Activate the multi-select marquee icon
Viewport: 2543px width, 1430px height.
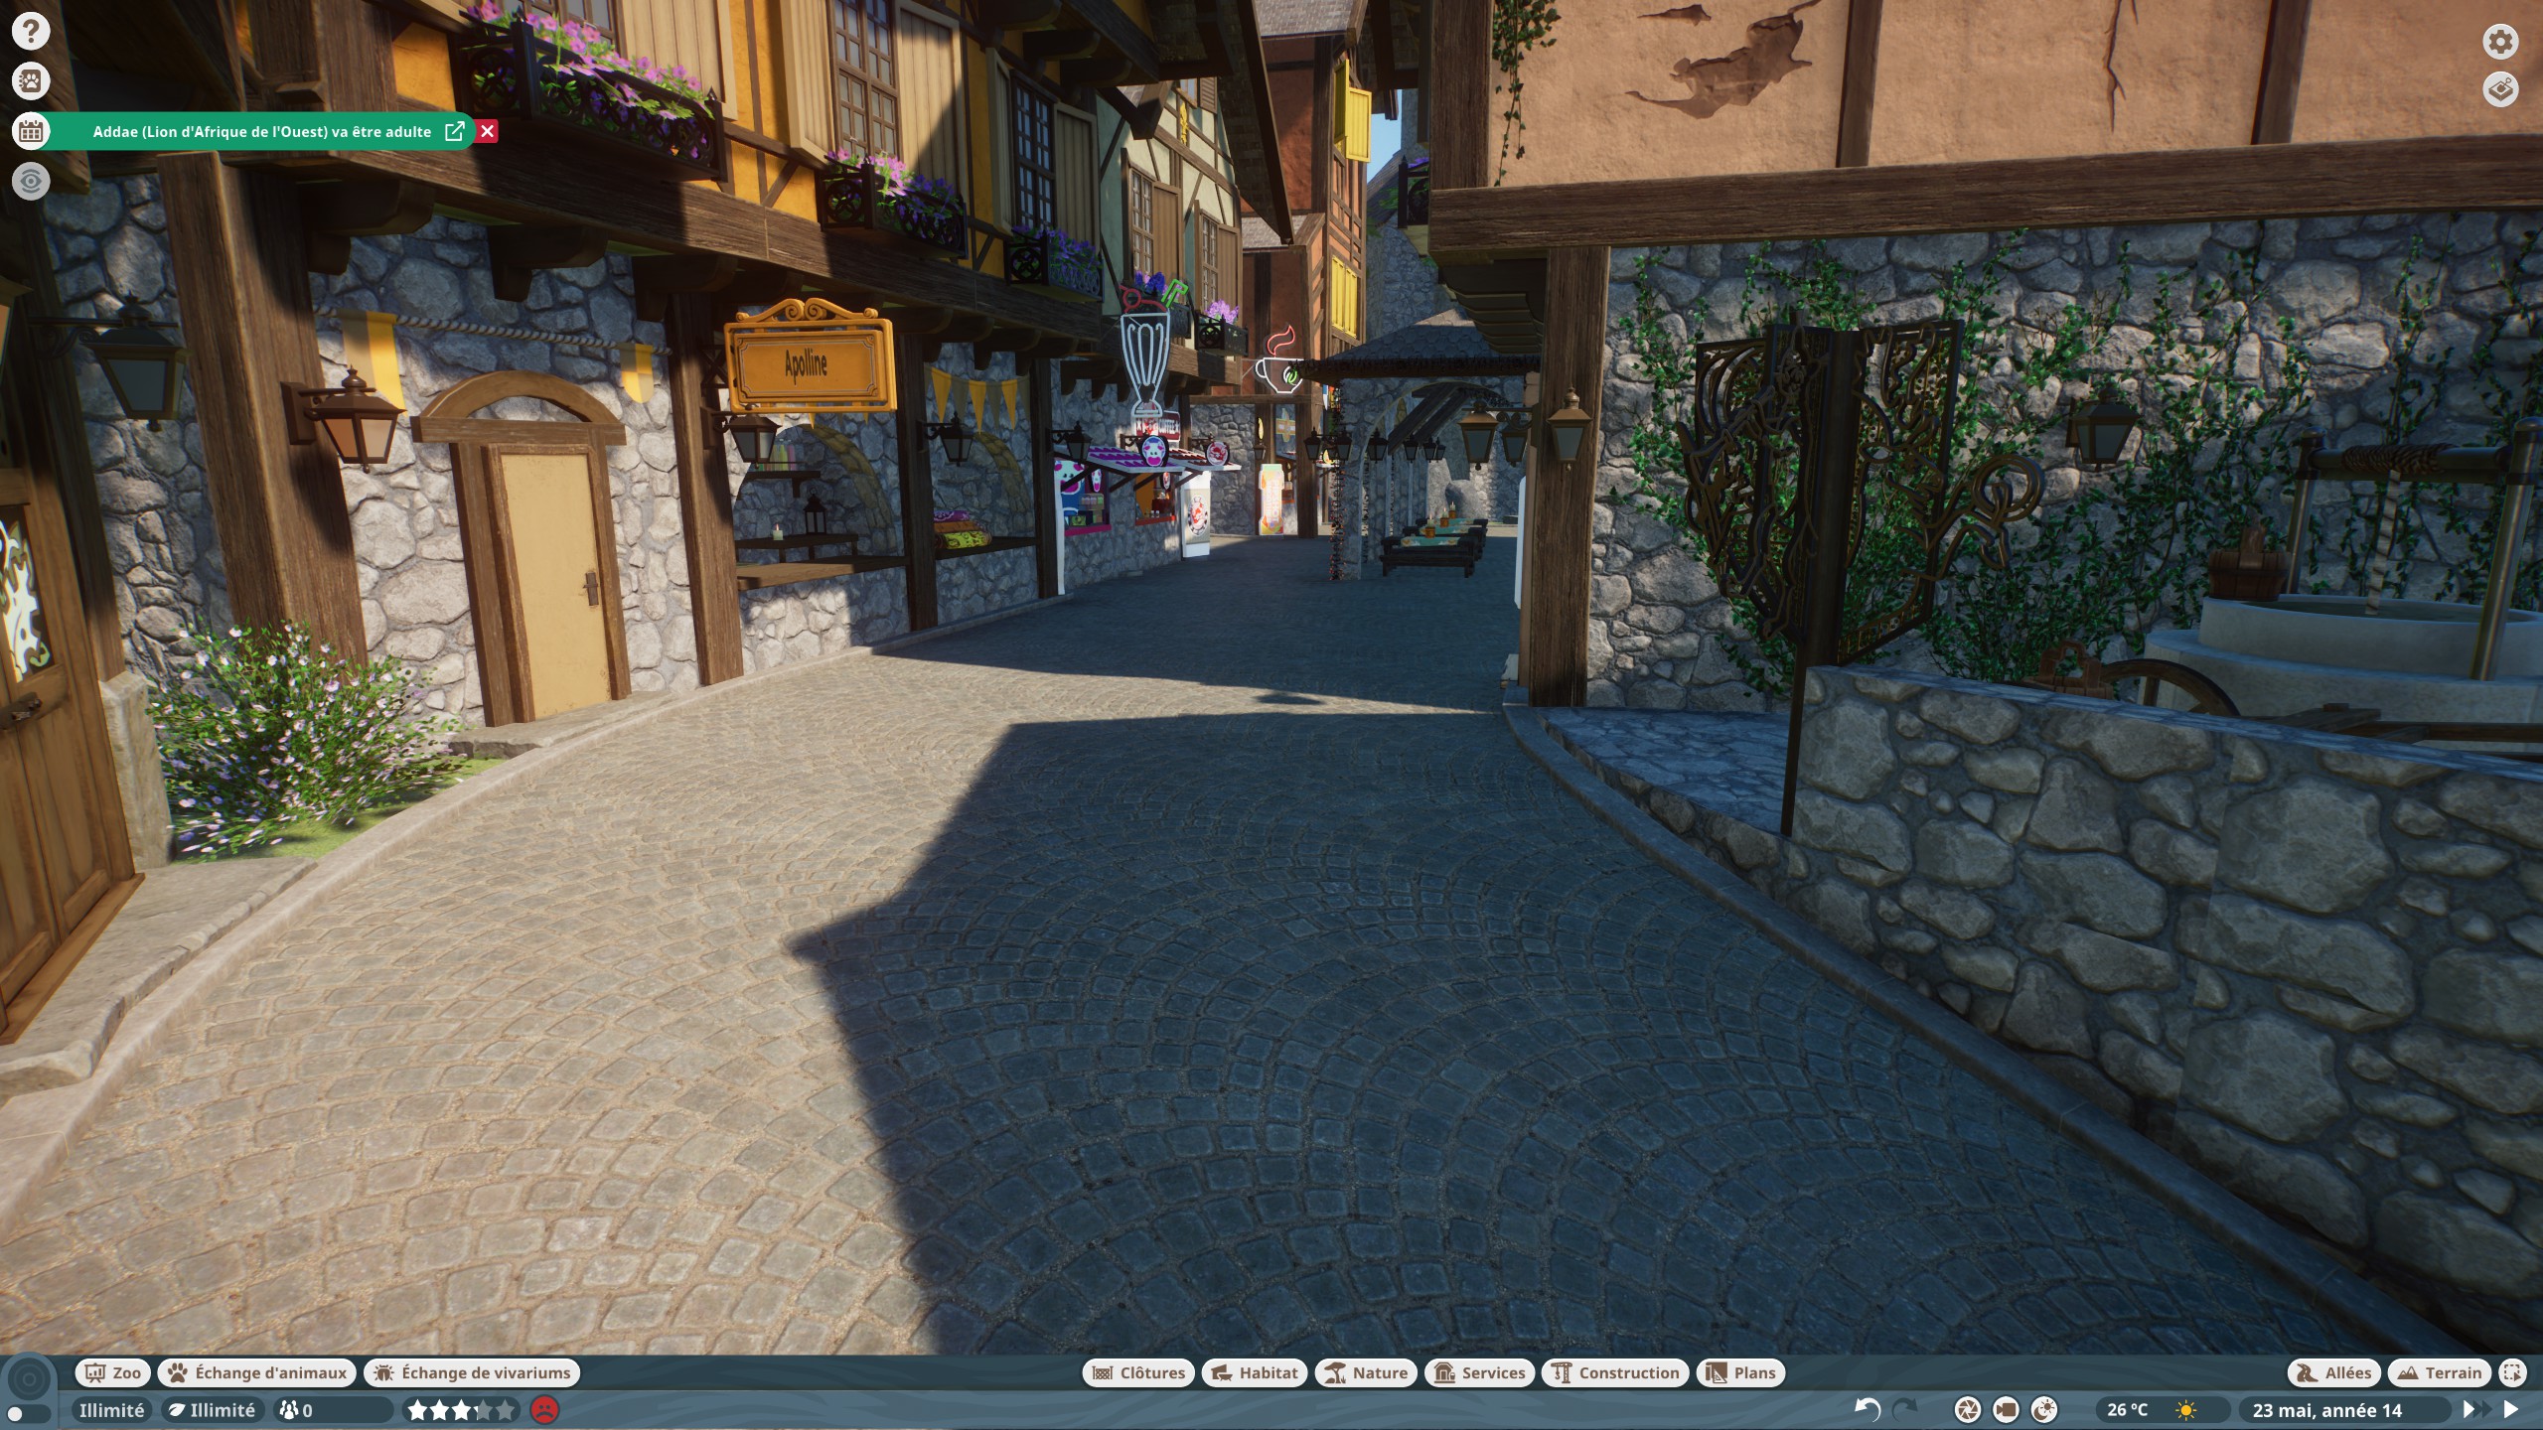coord(2512,1372)
